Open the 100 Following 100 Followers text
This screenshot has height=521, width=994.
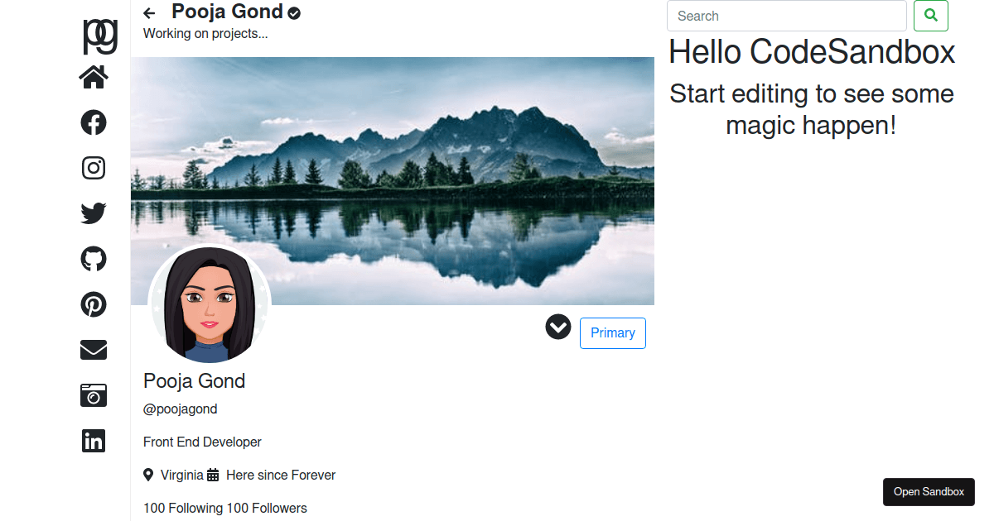(225, 508)
